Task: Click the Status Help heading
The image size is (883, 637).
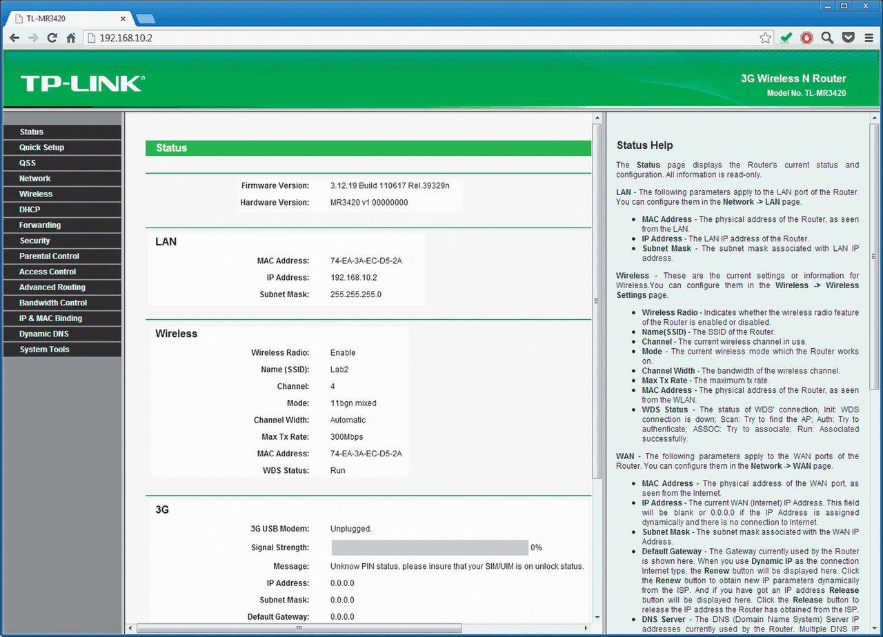Action: [644, 145]
